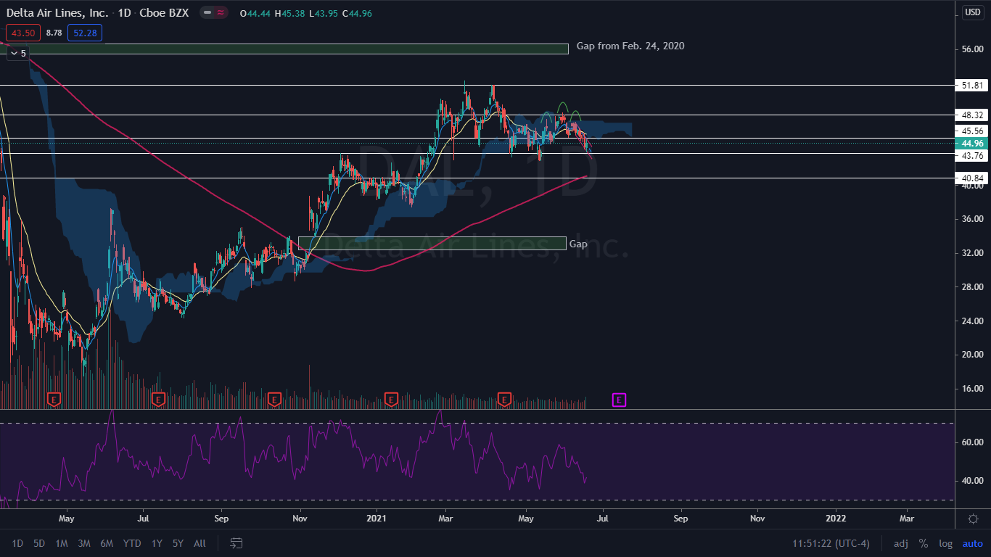
Task: Click the 43.76 price line label
Action: click(971, 155)
